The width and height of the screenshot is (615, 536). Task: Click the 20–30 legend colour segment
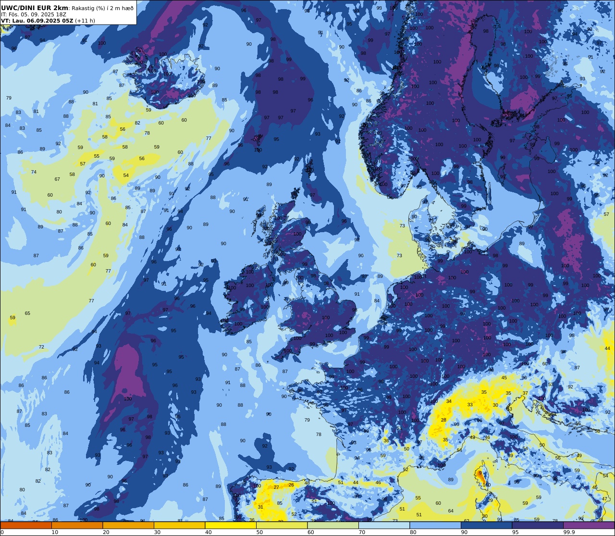(x=128, y=525)
